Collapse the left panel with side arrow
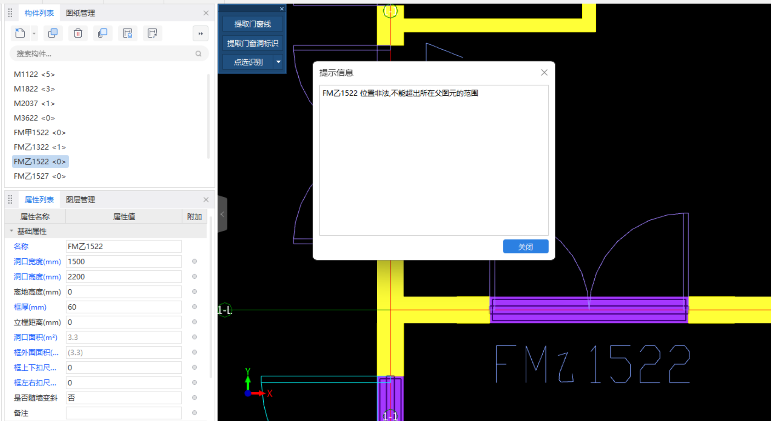 coord(222,215)
